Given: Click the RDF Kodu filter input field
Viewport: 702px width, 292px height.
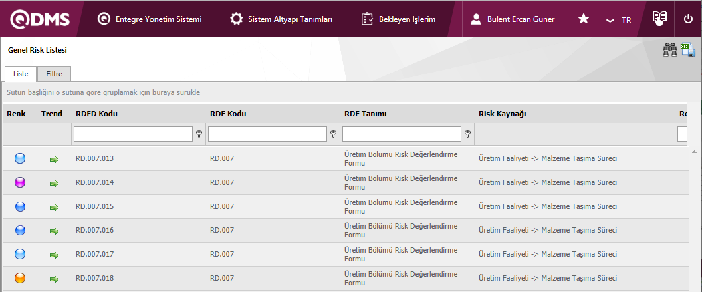Looking at the screenshot, I should (267, 134).
